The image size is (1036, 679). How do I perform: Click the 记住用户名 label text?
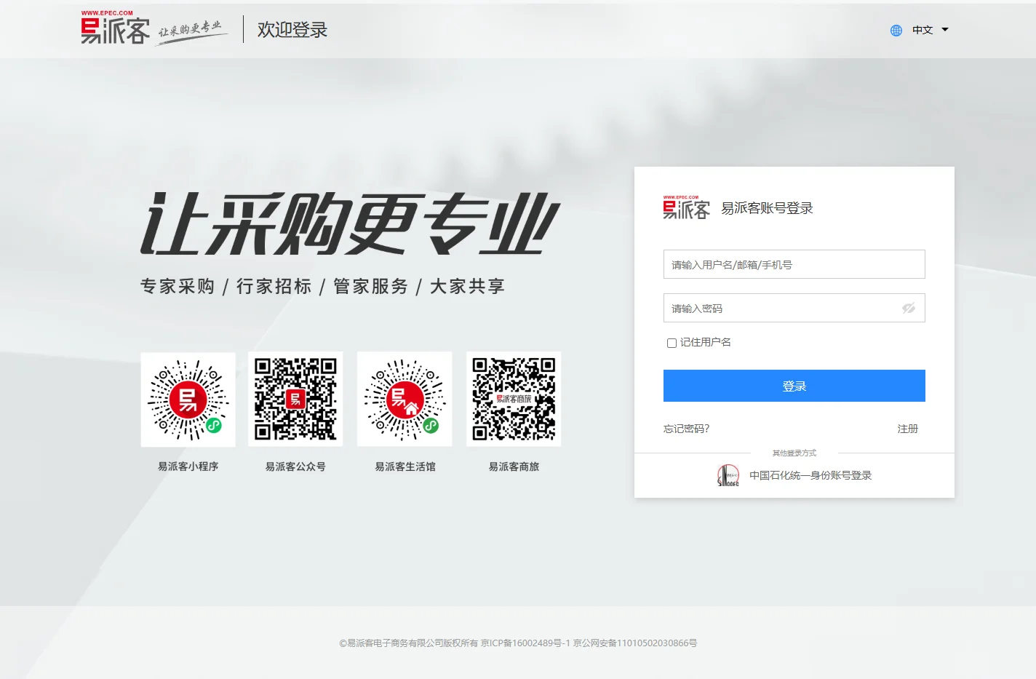705,342
